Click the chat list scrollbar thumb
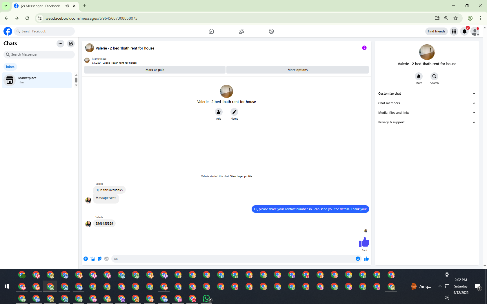Screen dimensions: 487x304 pyautogui.click(x=76, y=80)
